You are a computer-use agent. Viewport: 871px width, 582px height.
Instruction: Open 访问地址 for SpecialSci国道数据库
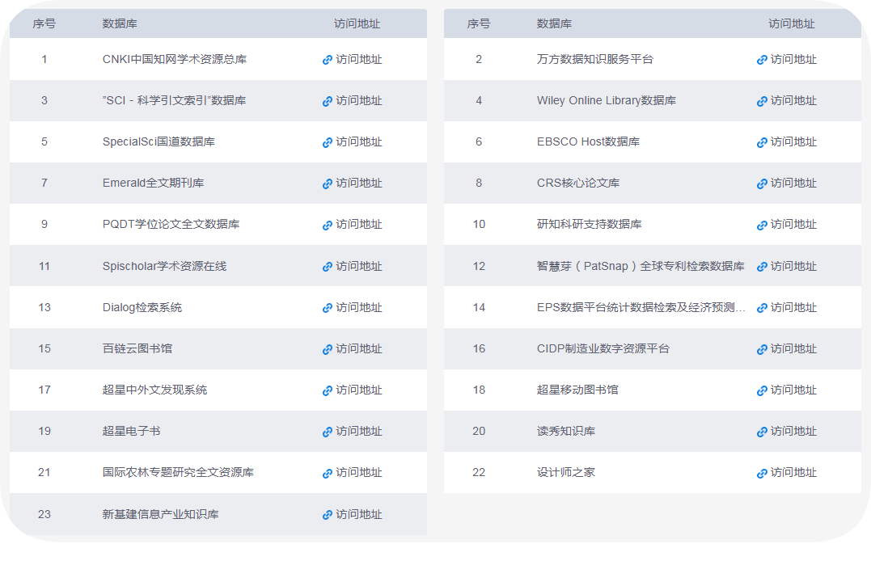pyautogui.click(x=358, y=142)
